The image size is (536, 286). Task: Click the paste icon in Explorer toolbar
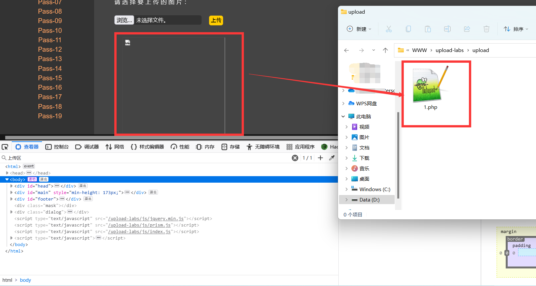point(428,29)
